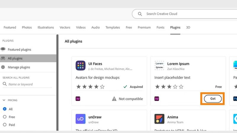Go to the Videos tab
The height and width of the screenshot is (133, 237).
click(81, 27)
